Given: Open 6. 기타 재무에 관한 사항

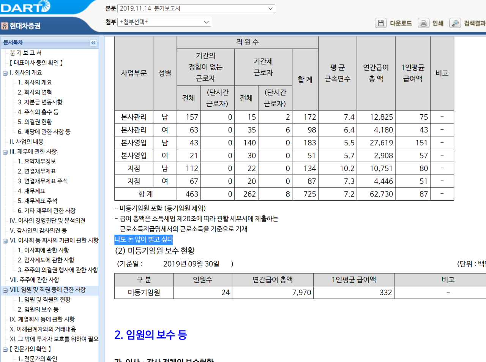Looking at the screenshot, I should [47, 211].
